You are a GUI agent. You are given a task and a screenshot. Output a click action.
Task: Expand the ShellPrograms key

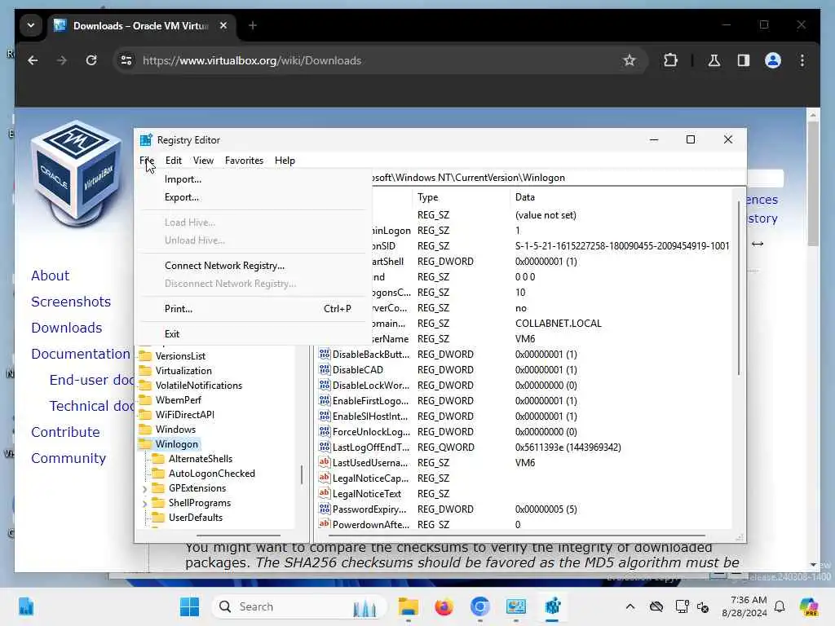click(144, 503)
